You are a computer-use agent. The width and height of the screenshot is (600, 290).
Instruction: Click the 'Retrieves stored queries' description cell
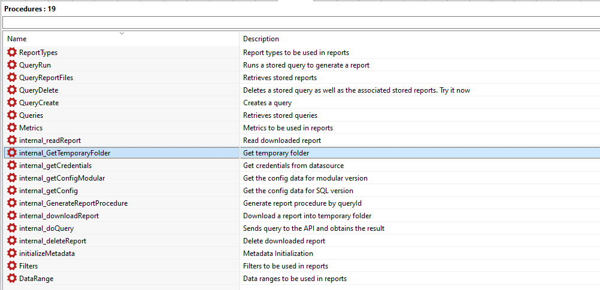(280, 115)
